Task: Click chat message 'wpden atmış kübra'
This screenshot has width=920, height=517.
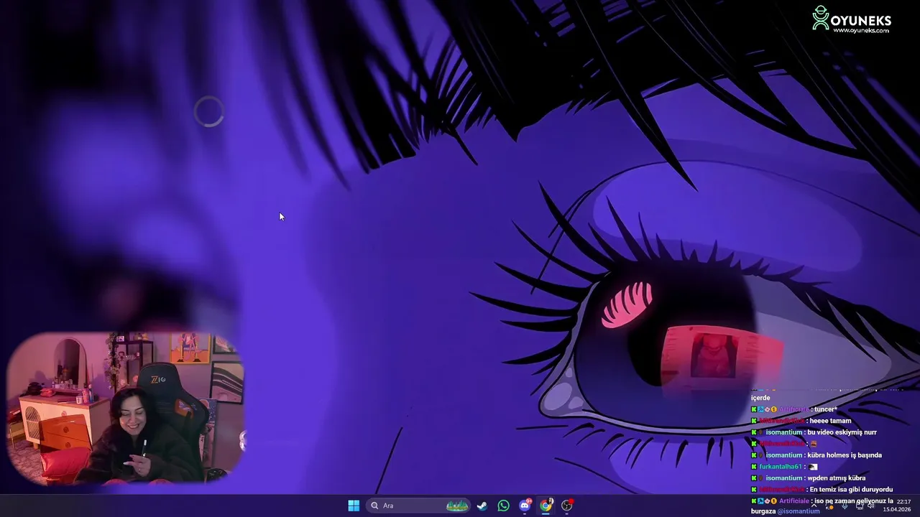Action: click(x=837, y=478)
